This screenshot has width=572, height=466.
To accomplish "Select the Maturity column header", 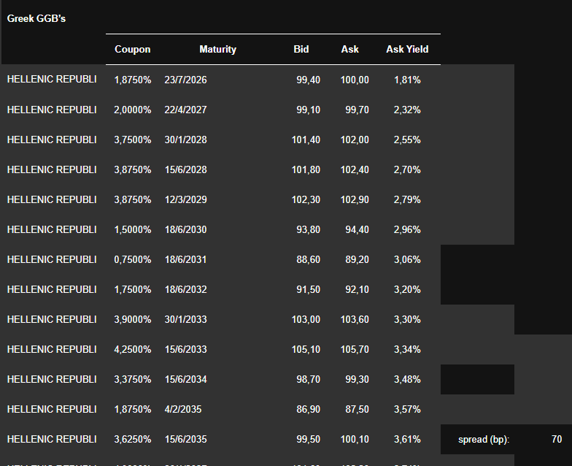I will click(217, 50).
